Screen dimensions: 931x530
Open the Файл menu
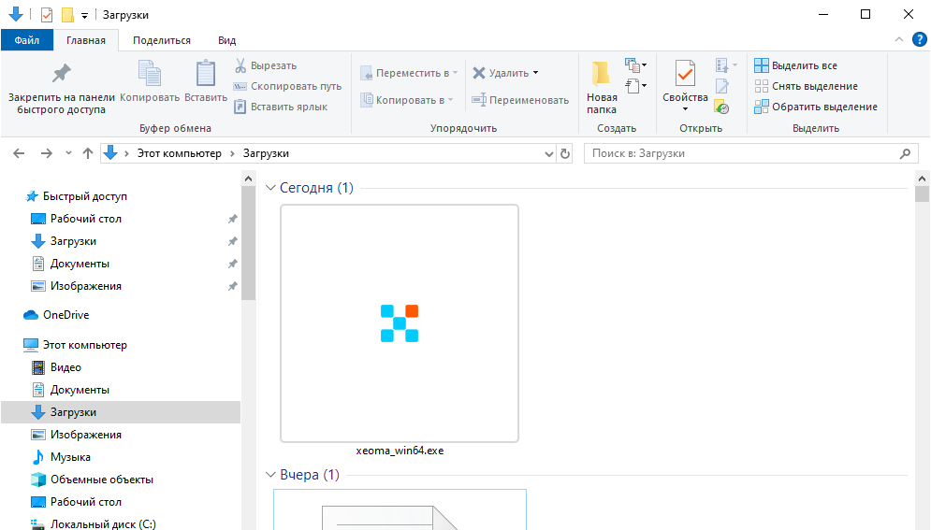(x=26, y=40)
